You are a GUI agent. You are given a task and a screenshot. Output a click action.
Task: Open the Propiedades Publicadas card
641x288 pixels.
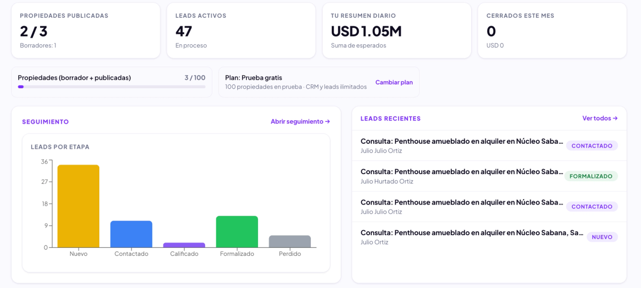(86, 30)
